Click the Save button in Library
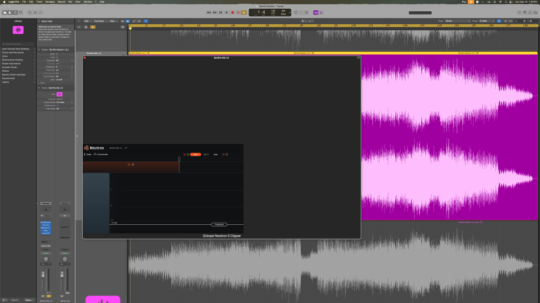540x303 pixels. point(29,300)
